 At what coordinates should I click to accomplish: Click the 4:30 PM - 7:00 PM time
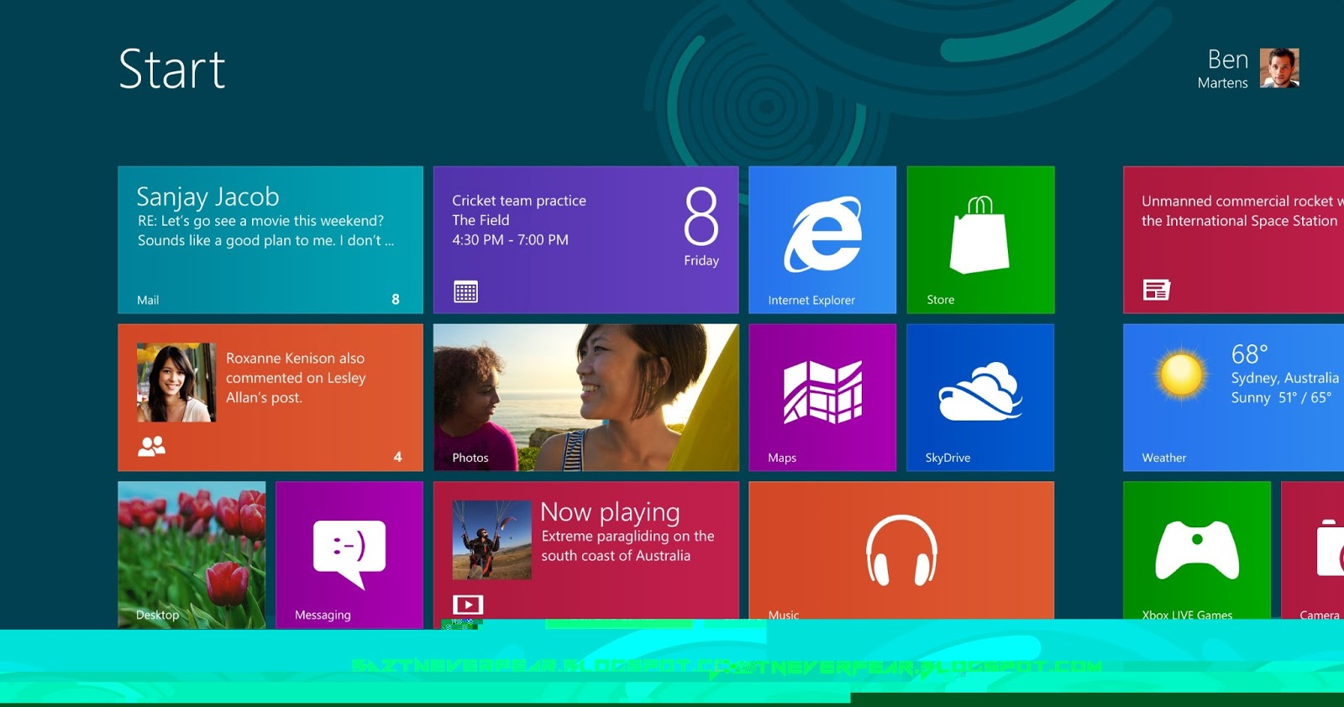click(x=510, y=240)
